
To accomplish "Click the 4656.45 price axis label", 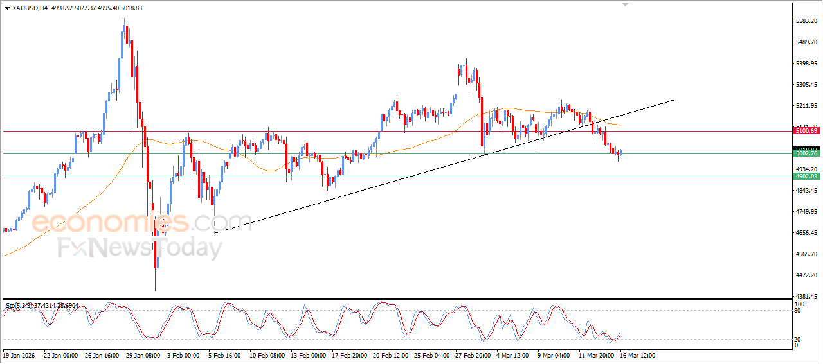I will tap(806, 233).
